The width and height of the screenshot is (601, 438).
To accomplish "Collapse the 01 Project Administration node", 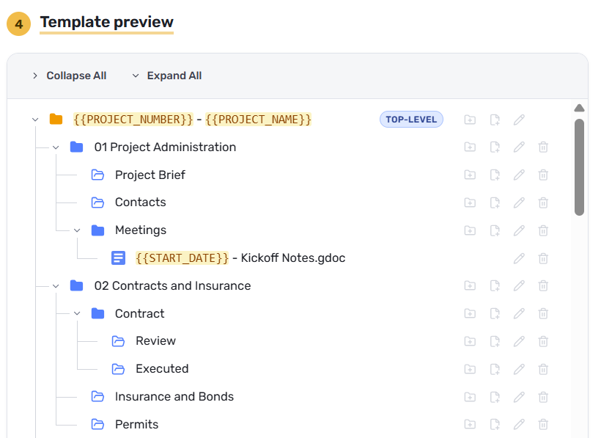I will tap(56, 147).
